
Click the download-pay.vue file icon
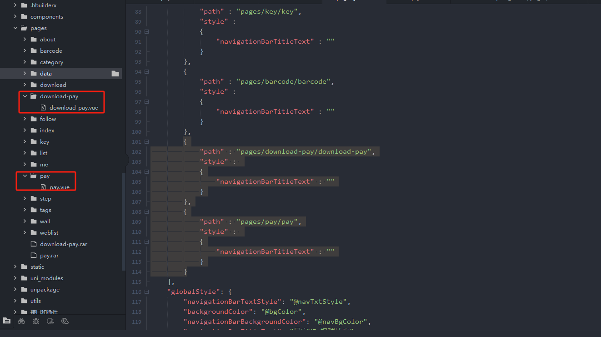point(43,108)
